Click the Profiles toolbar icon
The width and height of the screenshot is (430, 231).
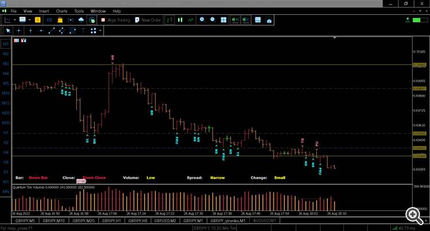(22, 20)
